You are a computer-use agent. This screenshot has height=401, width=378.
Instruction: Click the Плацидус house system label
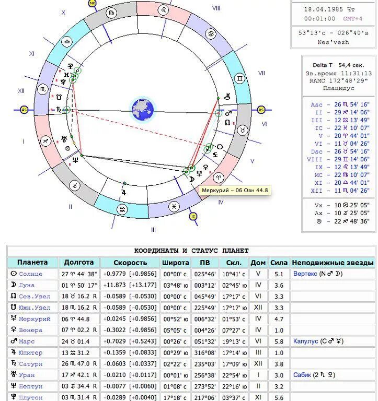(339, 88)
